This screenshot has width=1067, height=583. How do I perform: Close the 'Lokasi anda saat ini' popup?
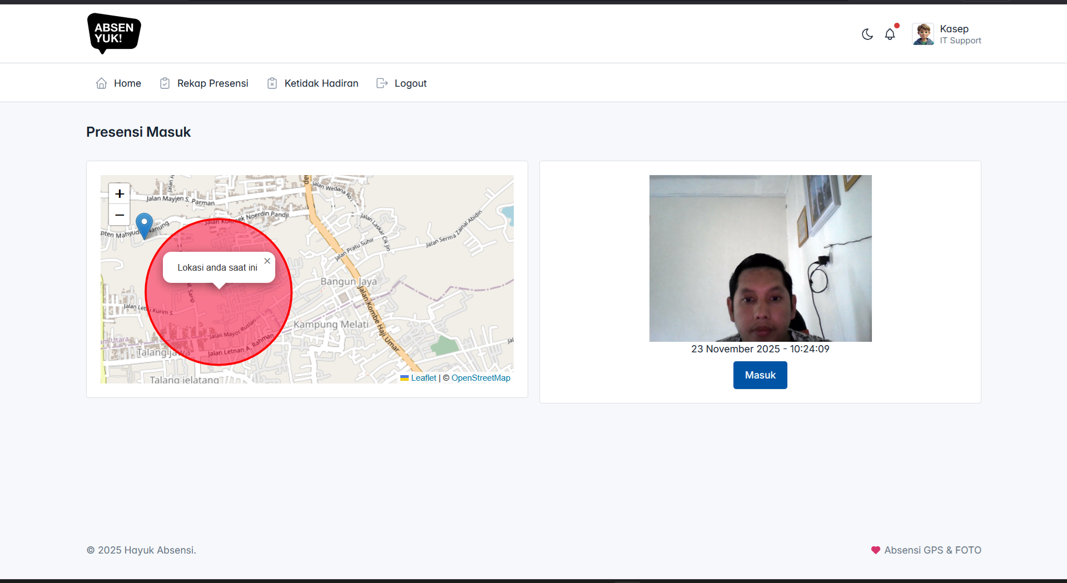267,261
